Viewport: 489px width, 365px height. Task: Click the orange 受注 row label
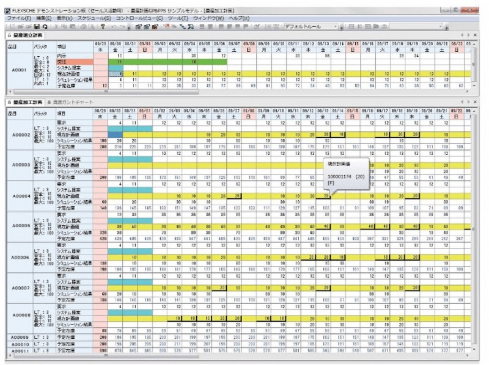75,62
